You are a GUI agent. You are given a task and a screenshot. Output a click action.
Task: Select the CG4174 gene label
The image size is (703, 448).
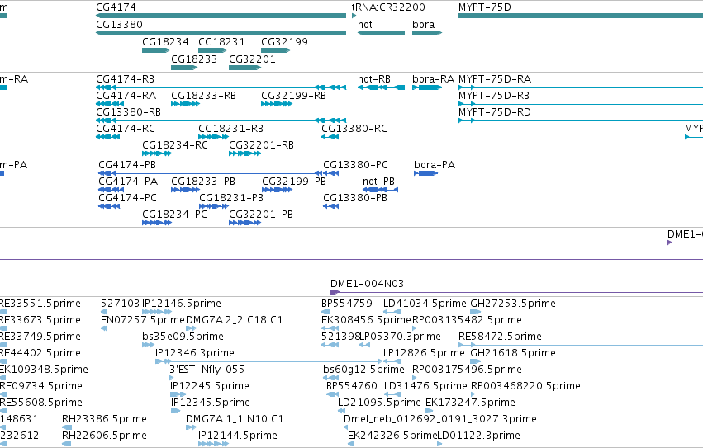click(x=116, y=7)
